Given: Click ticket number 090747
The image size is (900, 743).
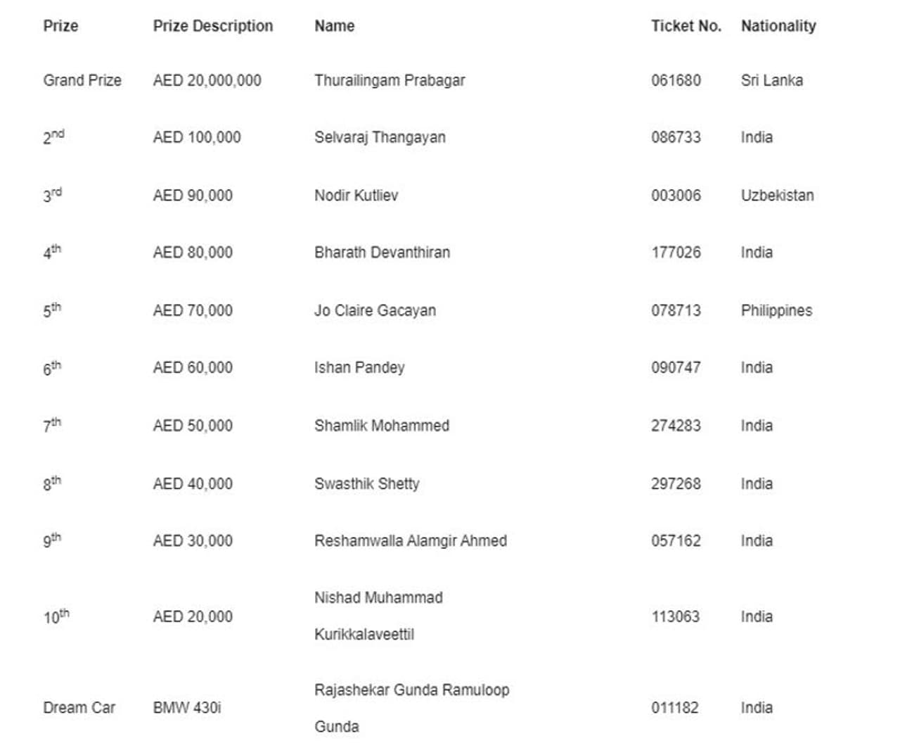Looking at the screenshot, I should (x=675, y=367).
